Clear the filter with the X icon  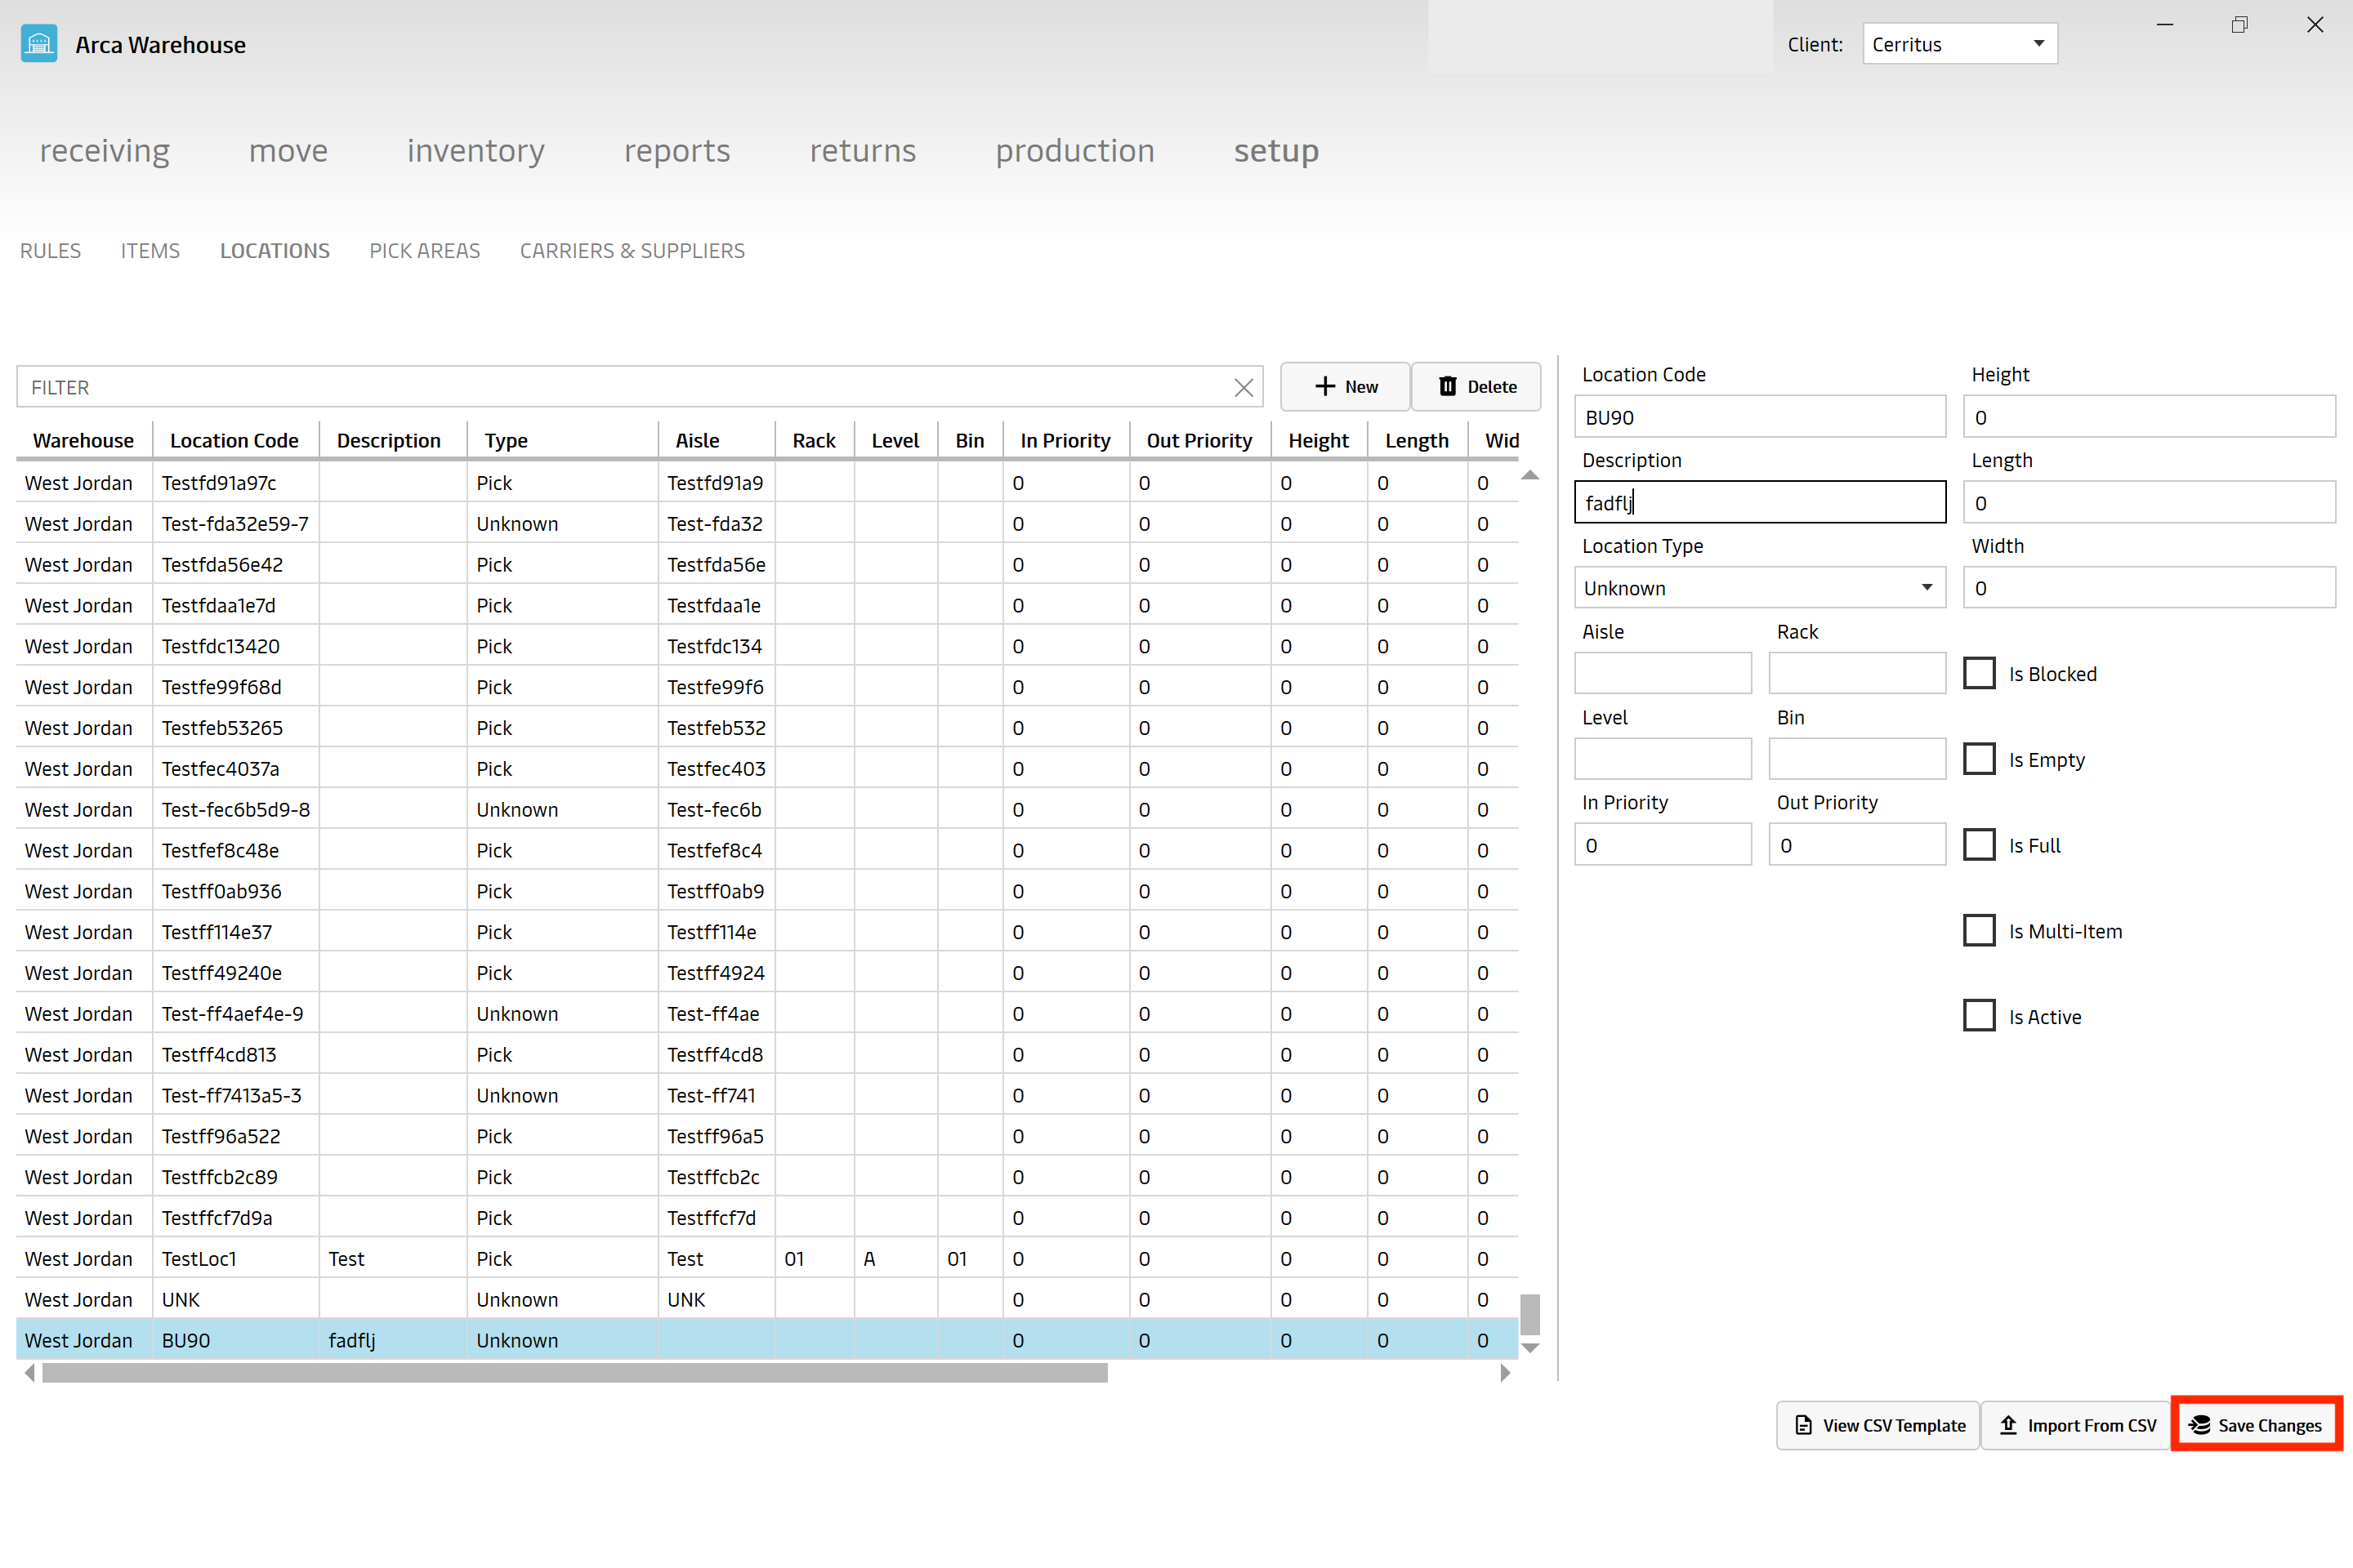[x=1243, y=388]
